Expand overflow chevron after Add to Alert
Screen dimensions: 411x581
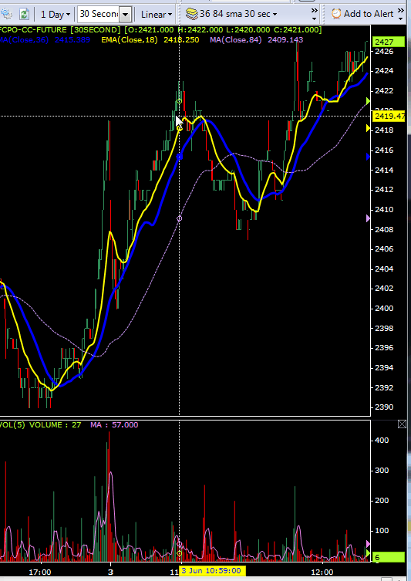(401, 14)
